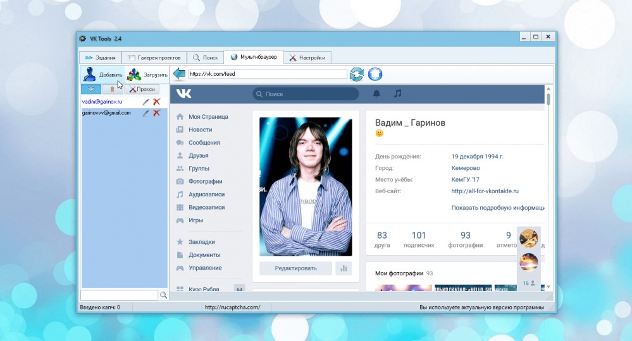632x341 pixels.
Task: Click the home page icon
Action: coord(375,74)
